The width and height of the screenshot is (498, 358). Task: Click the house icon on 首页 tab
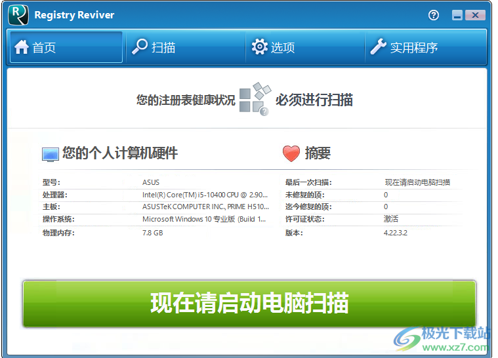(22, 47)
